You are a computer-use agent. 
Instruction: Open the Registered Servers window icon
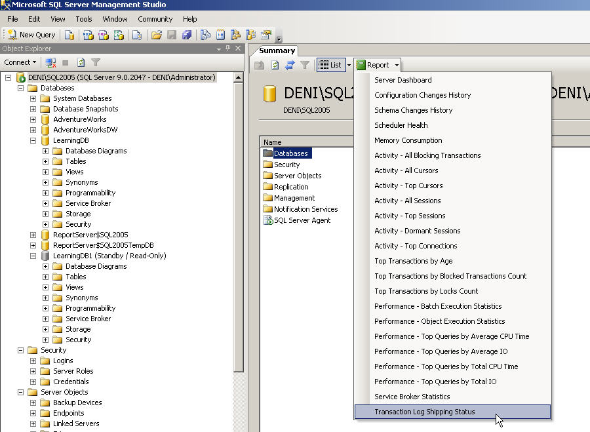205,35
